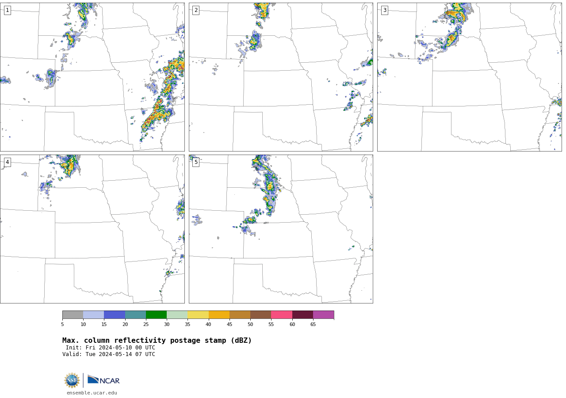Click the panel number label 1

point(7,10)
